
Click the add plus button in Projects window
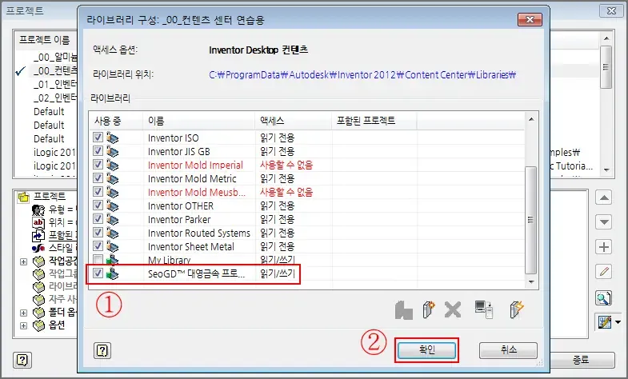click(x=603, y=247)
